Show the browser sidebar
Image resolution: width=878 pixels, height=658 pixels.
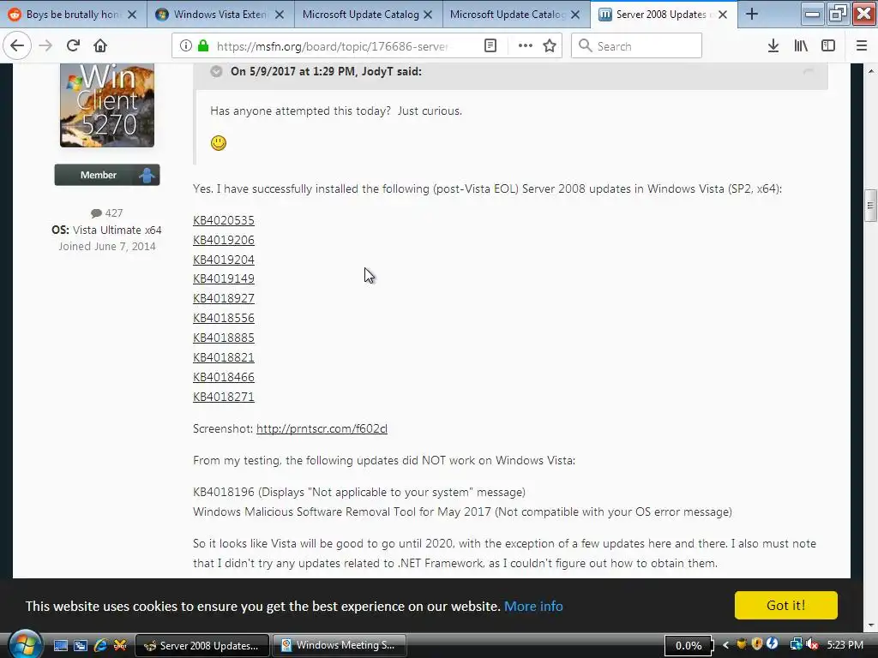[828, 46]
